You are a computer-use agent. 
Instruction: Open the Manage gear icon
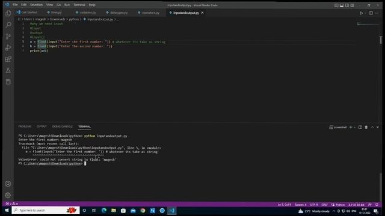8,195
